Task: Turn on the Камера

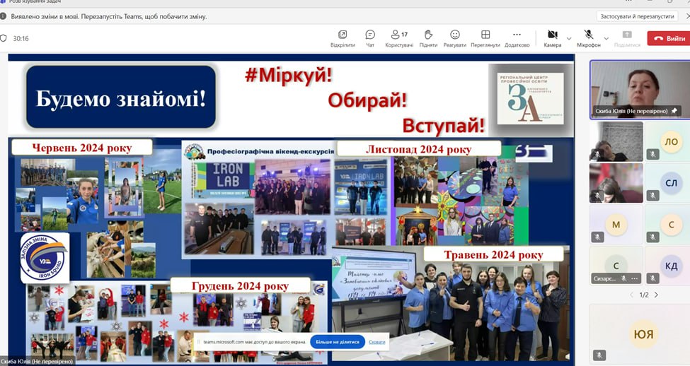Action: [x=552, y=38]
